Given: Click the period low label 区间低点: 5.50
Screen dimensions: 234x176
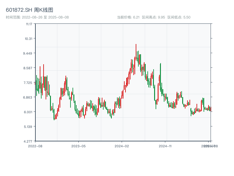Looking at the screenshot, I should point(179,17).
